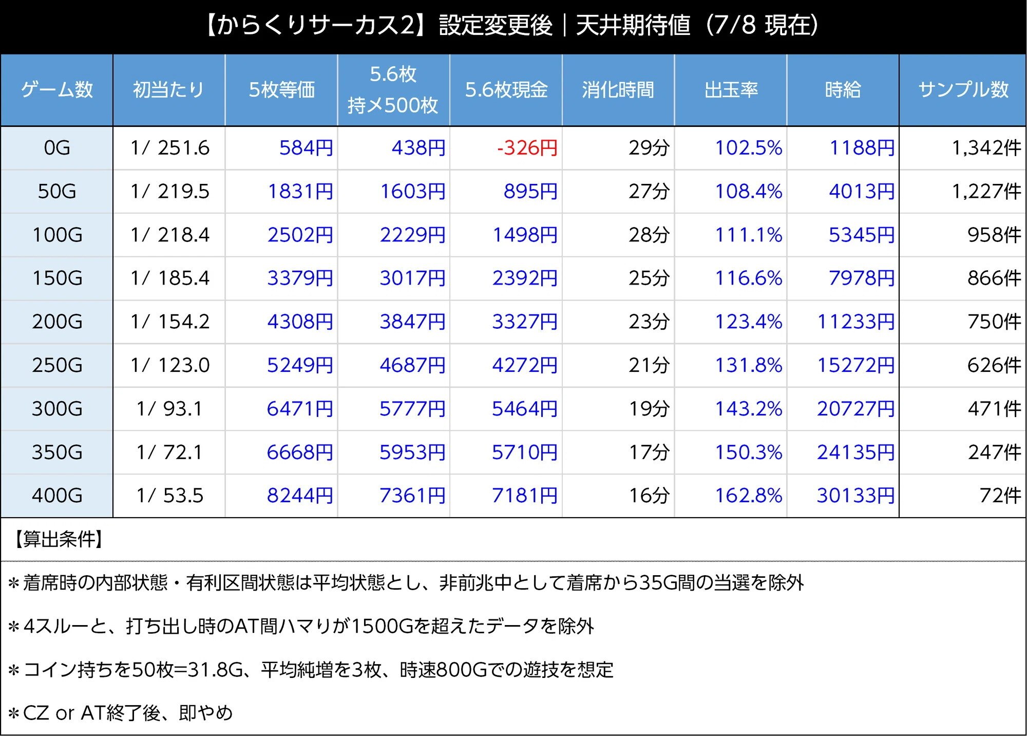1027x736 pixels.
Task: Click the CZ or AT終了後 note
Action: [x=121, y=713]
